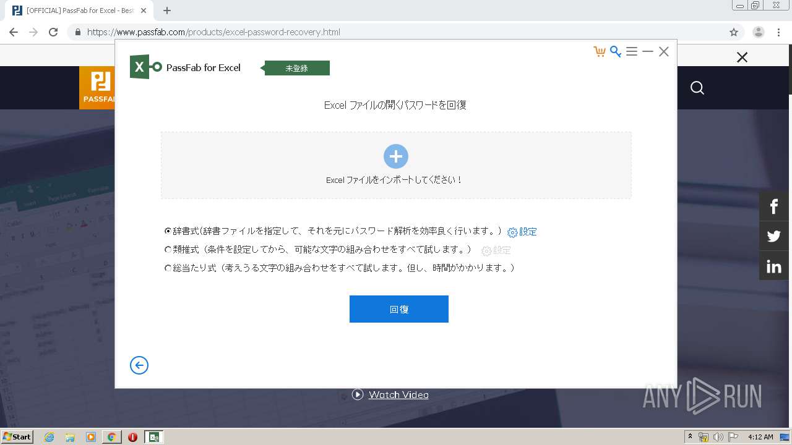Open a new browser tab

167,11
